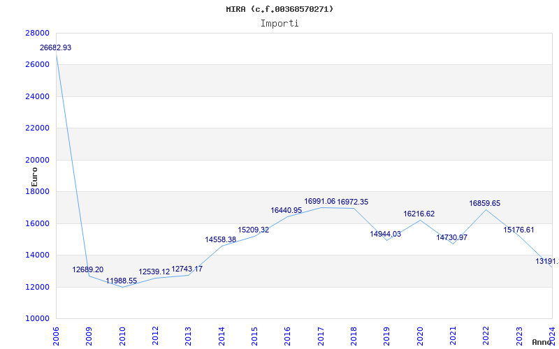Click the 28000 y-axis tick label
Screen dimensions: 559x349
(38, 33)
